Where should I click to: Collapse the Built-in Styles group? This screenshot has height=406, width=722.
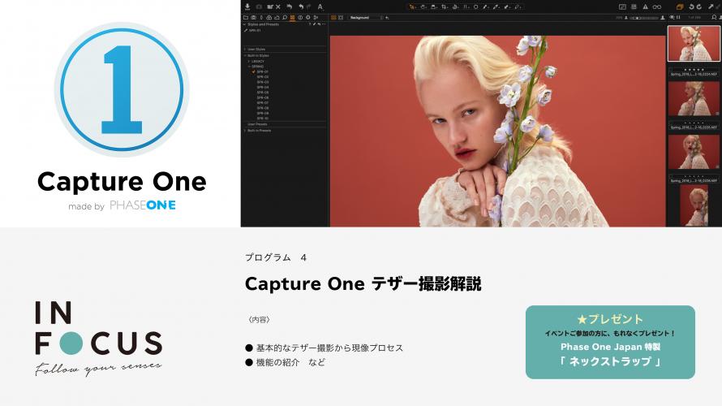coord(244,55)
